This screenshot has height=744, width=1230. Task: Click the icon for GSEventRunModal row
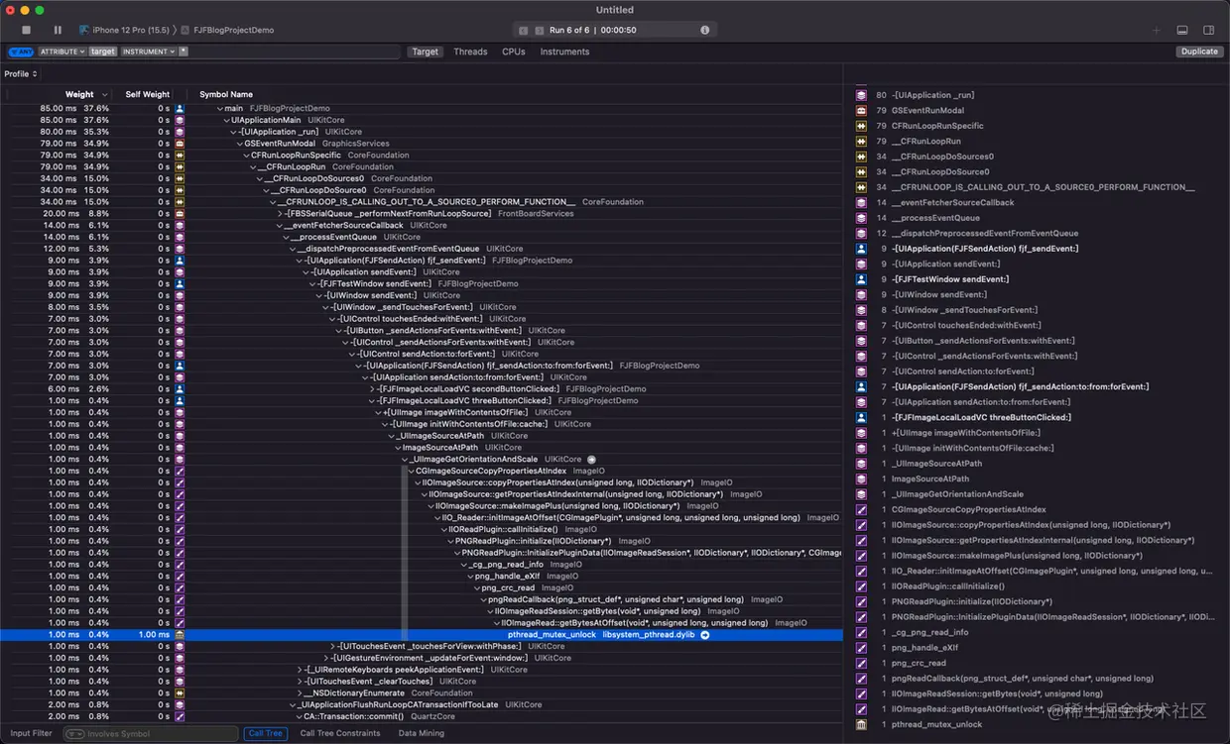tap(180, 144)
